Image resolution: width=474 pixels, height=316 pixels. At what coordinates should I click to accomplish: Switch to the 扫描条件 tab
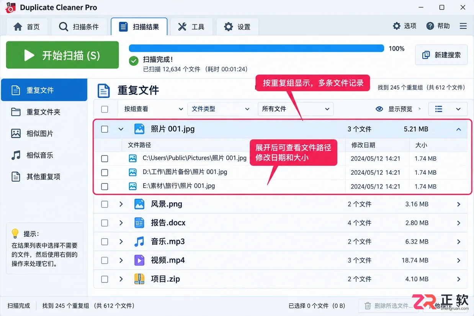point(79,27)
